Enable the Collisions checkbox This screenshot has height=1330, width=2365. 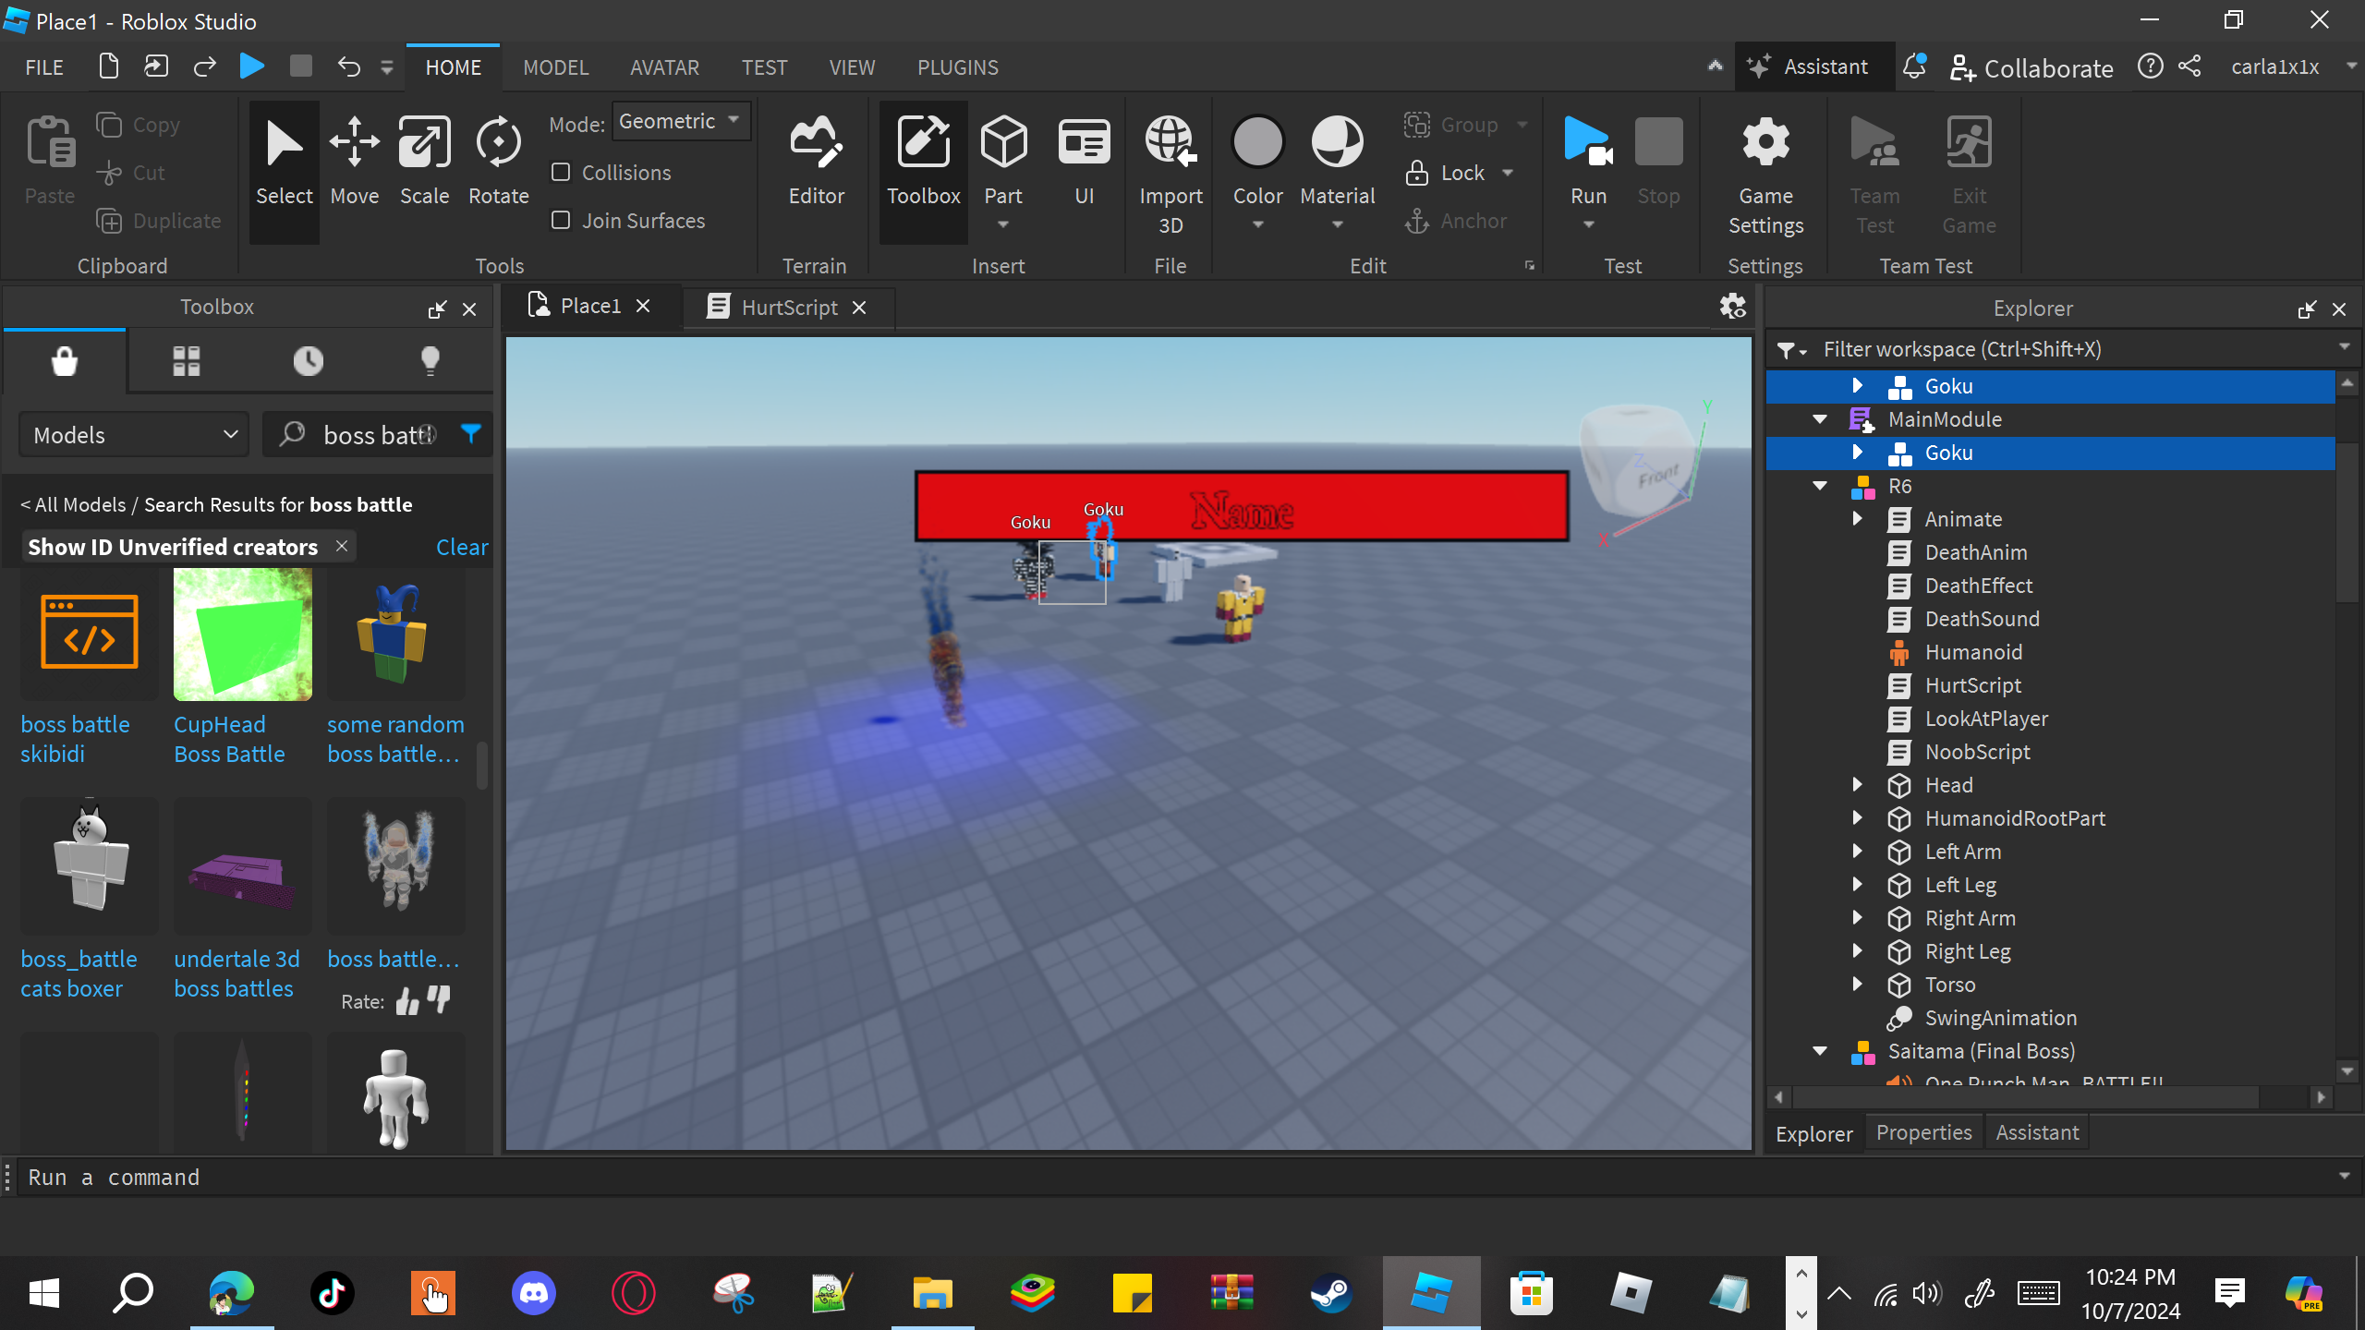pyautogui.click(x=561, y=173)
